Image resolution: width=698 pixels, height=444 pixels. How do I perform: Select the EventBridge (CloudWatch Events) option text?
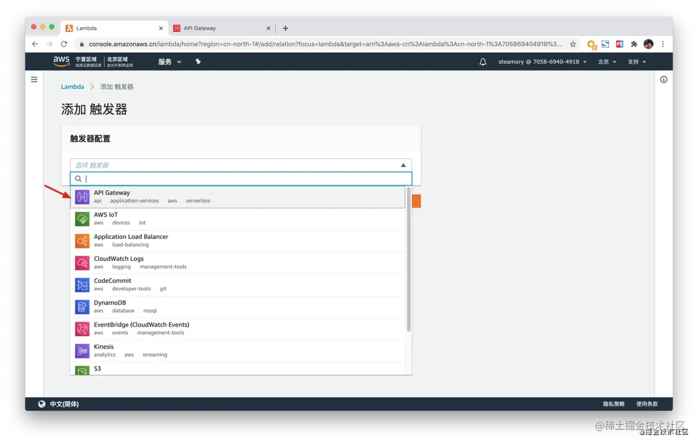point(141,324)
